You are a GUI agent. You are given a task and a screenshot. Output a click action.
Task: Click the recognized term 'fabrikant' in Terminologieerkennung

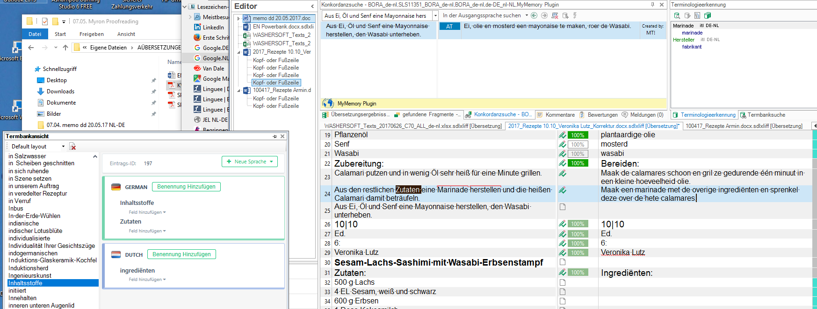[692, 47]
